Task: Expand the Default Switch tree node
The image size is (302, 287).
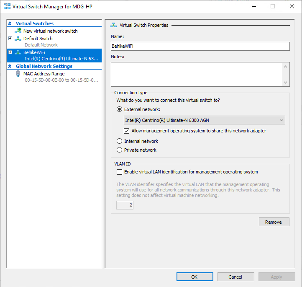Action: (x=10, y=39)
